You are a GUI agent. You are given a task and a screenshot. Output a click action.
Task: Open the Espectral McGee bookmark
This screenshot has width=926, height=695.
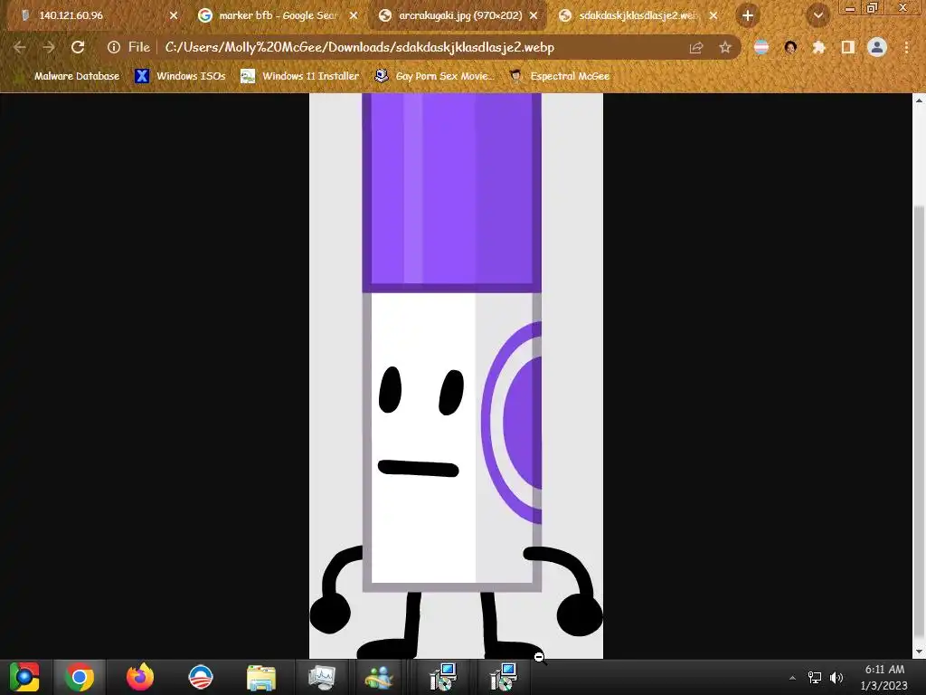(561, 76)
